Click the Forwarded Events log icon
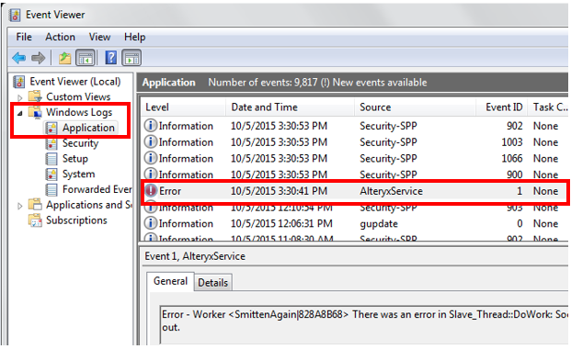 pos(51,189)
